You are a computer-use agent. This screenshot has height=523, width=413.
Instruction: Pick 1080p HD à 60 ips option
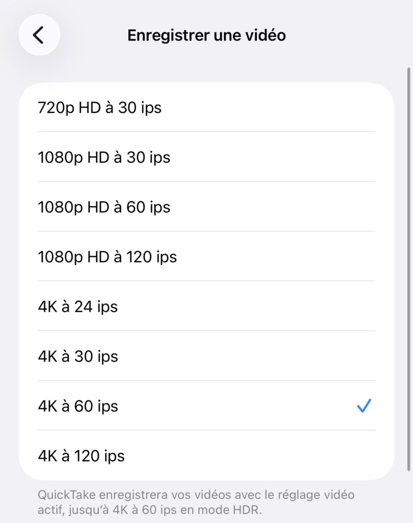tap(104, 207)
